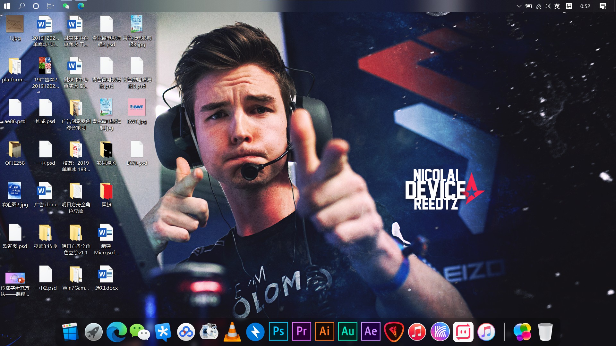Select the BWT.psd file
616x346 pixels.
pos(137,153)
